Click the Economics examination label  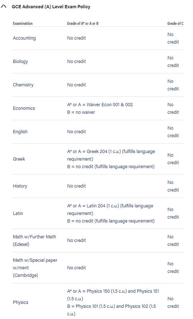click(24, 108)
